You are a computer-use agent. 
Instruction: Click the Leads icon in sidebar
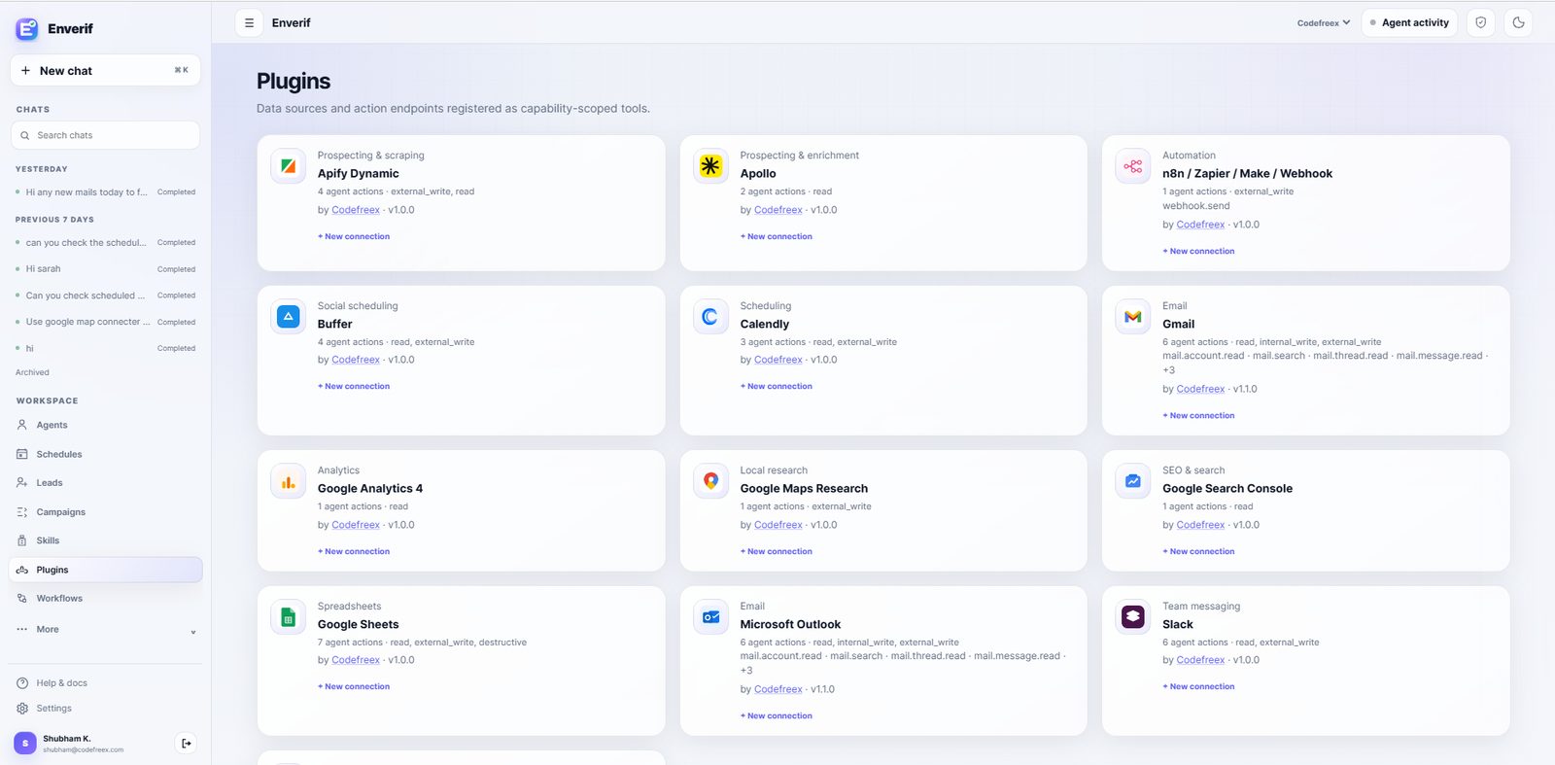(x=22, y=482)
